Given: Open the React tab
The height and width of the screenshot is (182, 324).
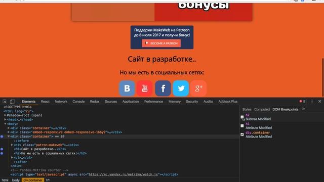Looking at the screenshot, I should pos(45,102).
